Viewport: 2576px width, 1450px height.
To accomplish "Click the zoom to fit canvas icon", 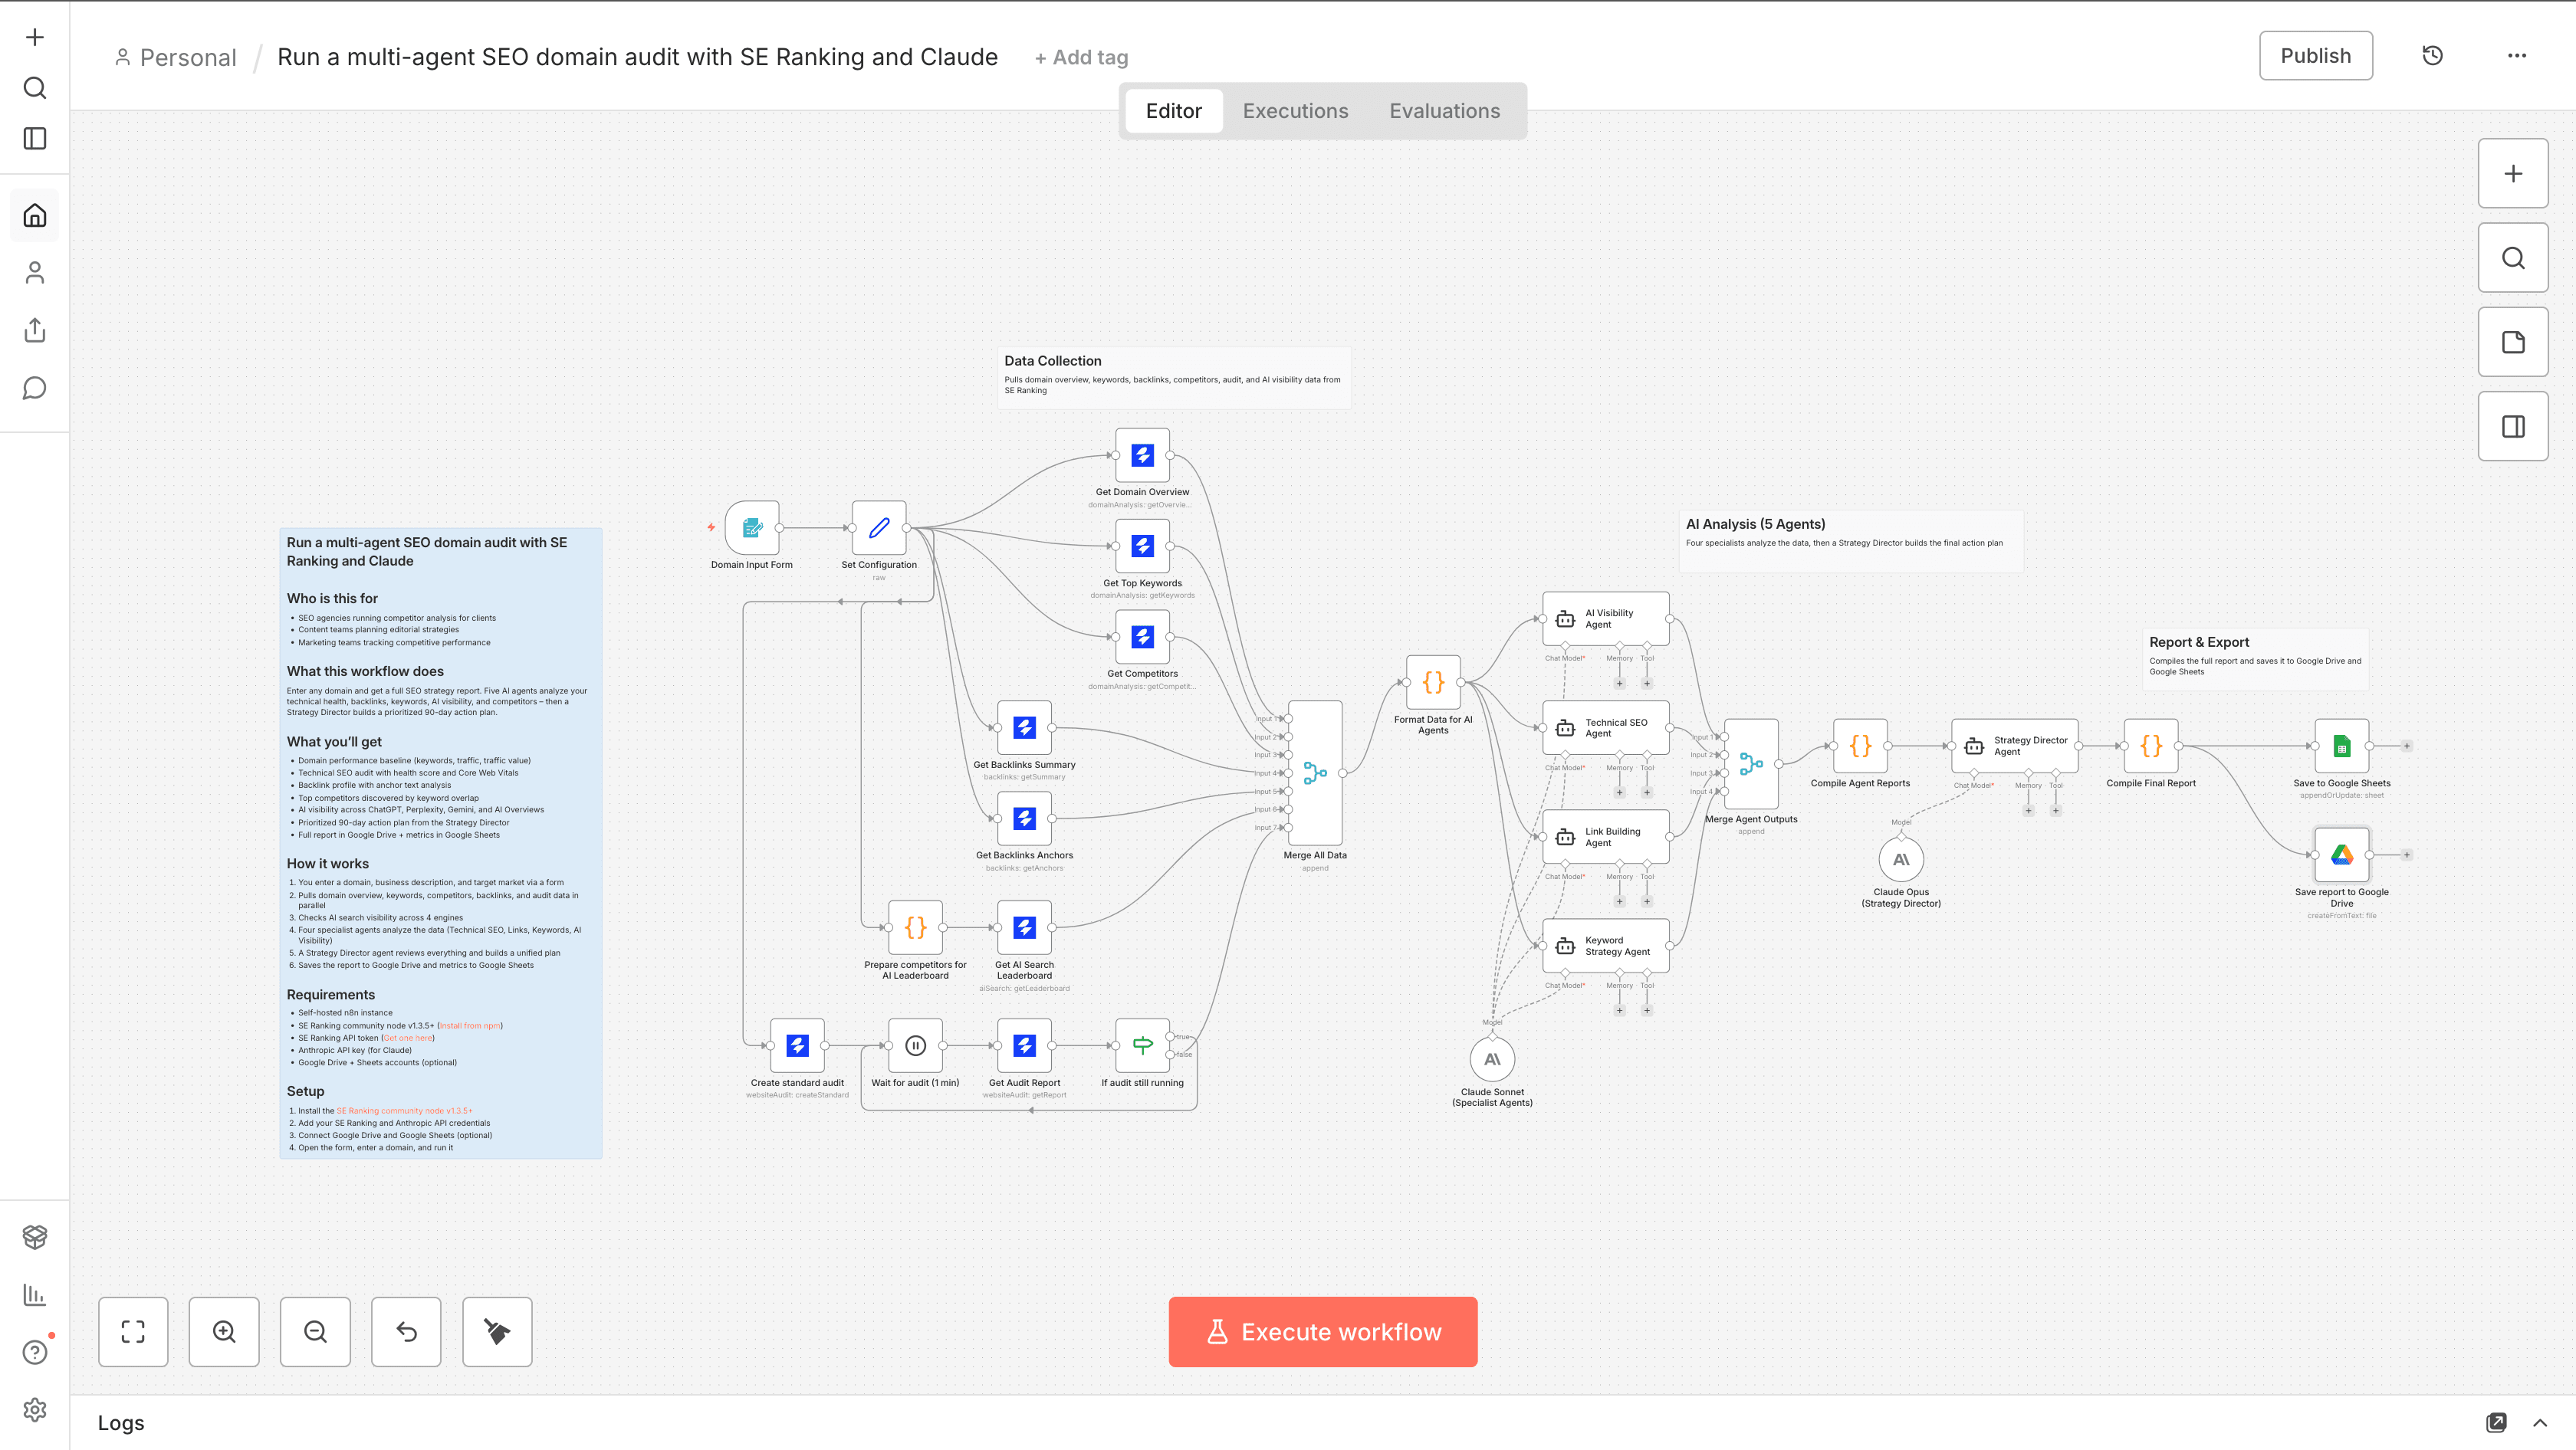I will (133, 1331).
